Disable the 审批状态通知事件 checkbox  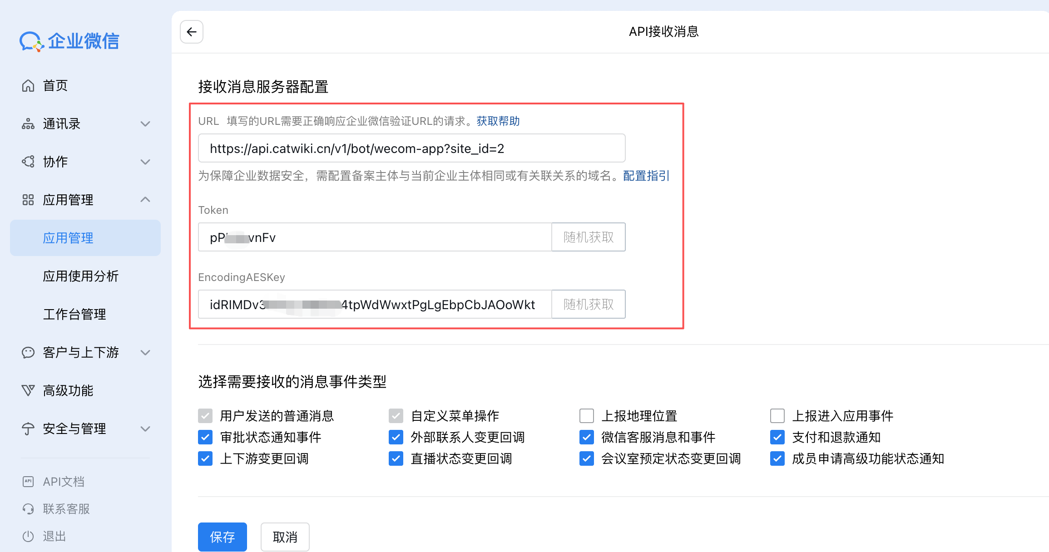(x=205, y=437)
